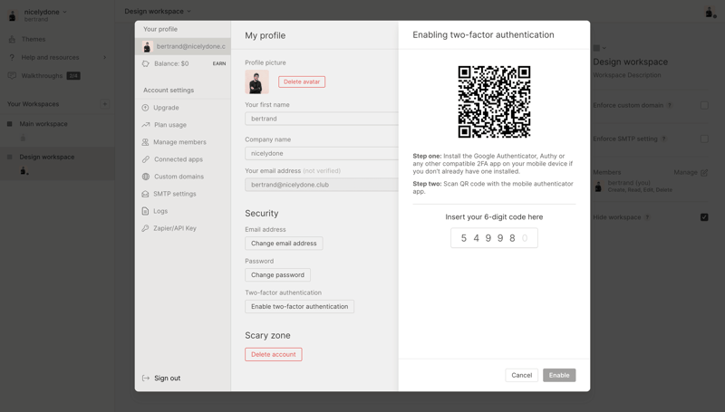Screen dimensions: 725x412
Task: Uncheck the Hide workspace checkbox
Action: [x=704, y=217]
